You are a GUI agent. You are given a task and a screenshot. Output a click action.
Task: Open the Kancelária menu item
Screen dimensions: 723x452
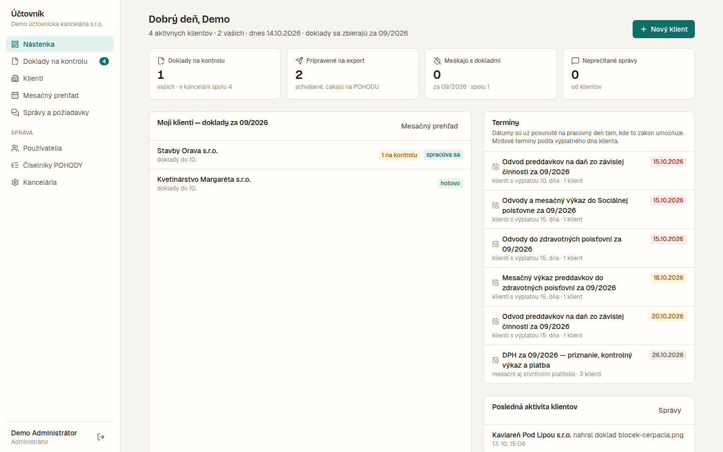tap(60, 182)
